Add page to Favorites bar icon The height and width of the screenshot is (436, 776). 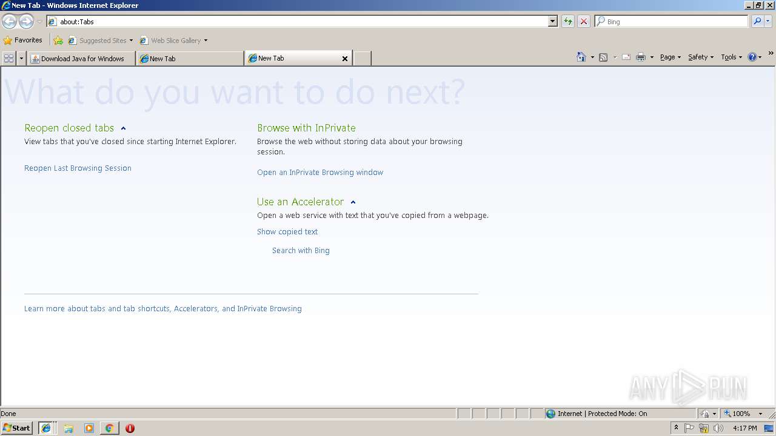point(58,41)
